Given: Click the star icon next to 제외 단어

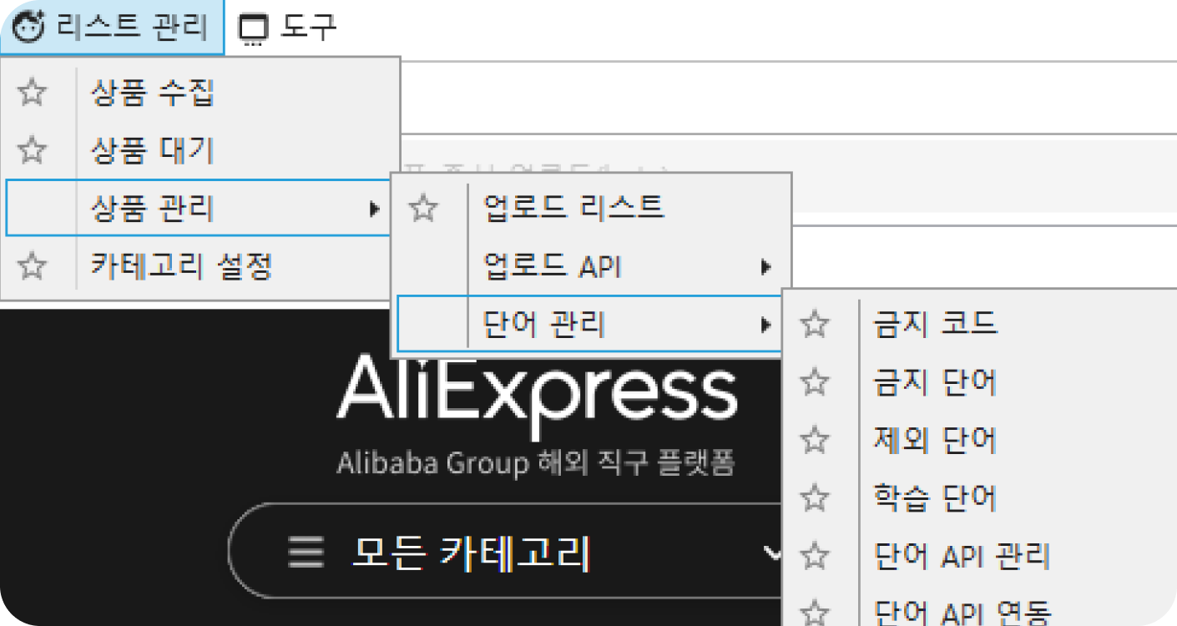Looking at the screenshot, I should coord(815,439).
